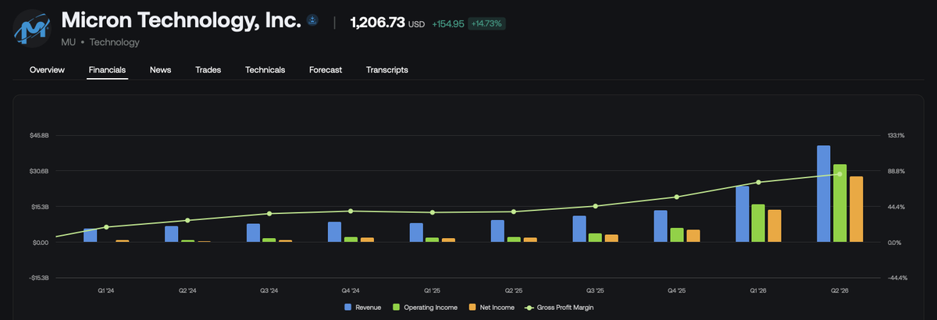Select the Q4 '24 blue Revenue bar
The height and width of the screenshot is (320, 937).
point(334,232)
